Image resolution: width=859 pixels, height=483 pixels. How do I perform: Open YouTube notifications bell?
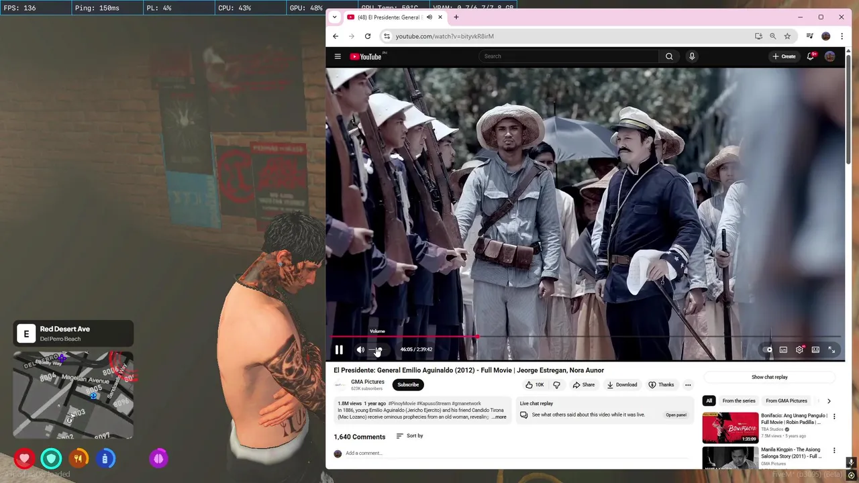pos(811,56)
